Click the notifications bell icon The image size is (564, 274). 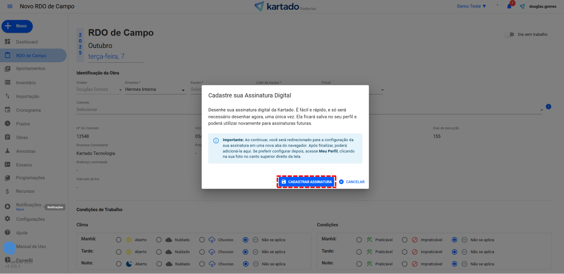click(x=509, y=7)
